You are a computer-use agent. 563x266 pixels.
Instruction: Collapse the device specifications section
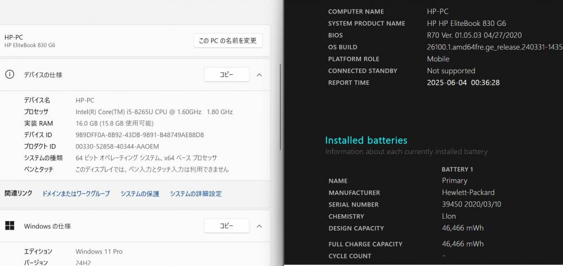click(259, 75)
